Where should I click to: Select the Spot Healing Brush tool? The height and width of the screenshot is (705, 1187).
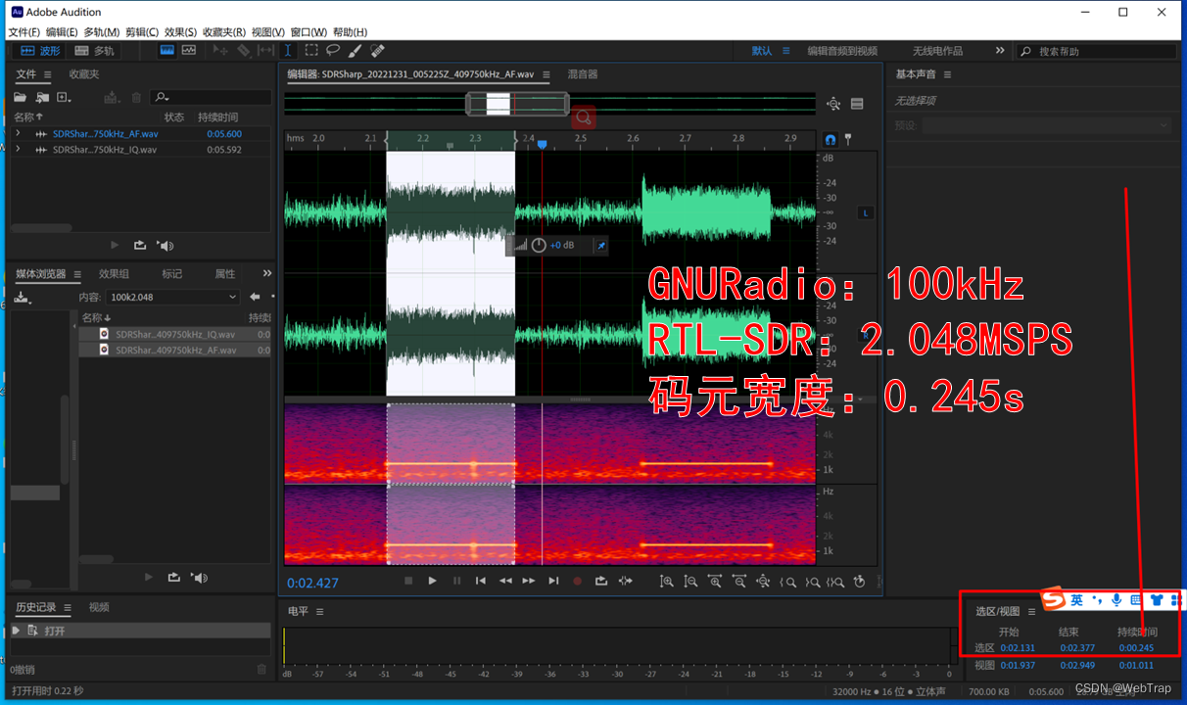click(378, 50)
